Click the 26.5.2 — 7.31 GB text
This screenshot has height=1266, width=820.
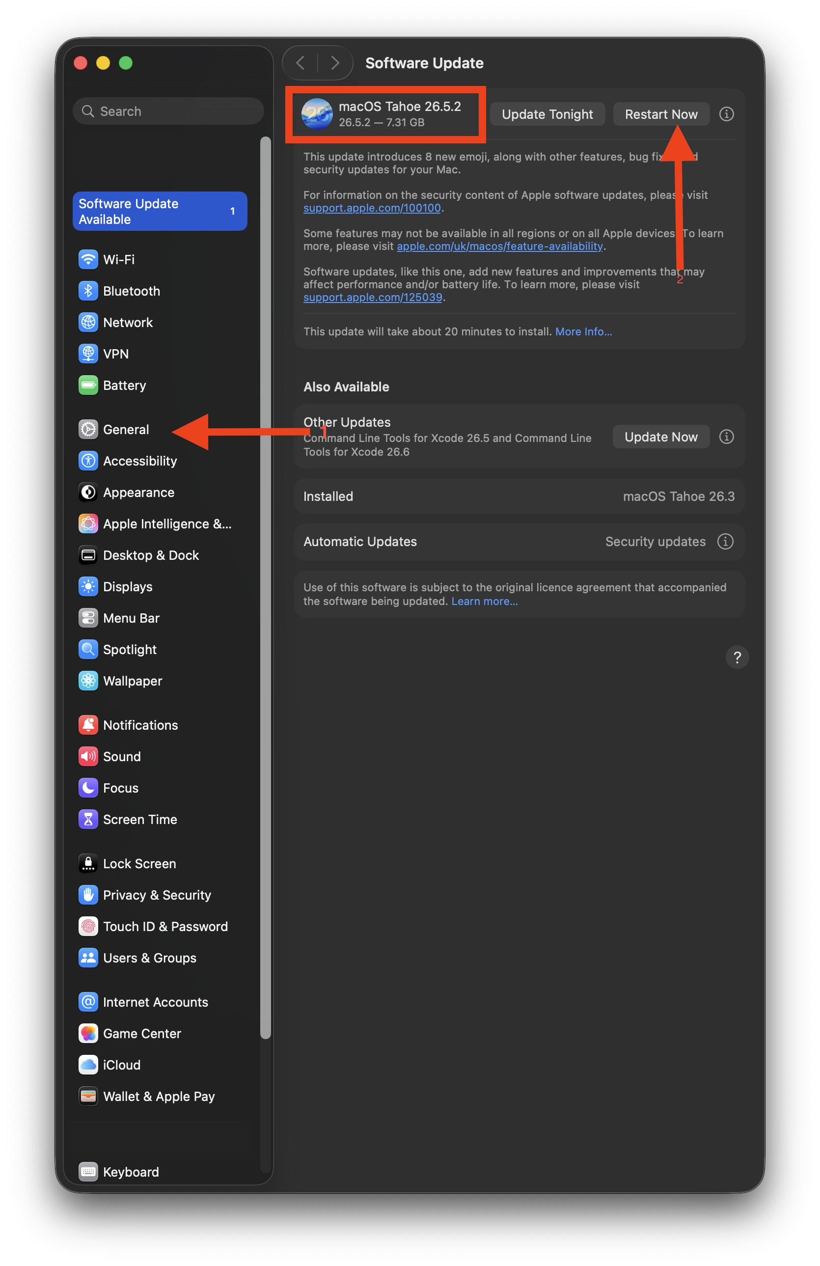382,122
